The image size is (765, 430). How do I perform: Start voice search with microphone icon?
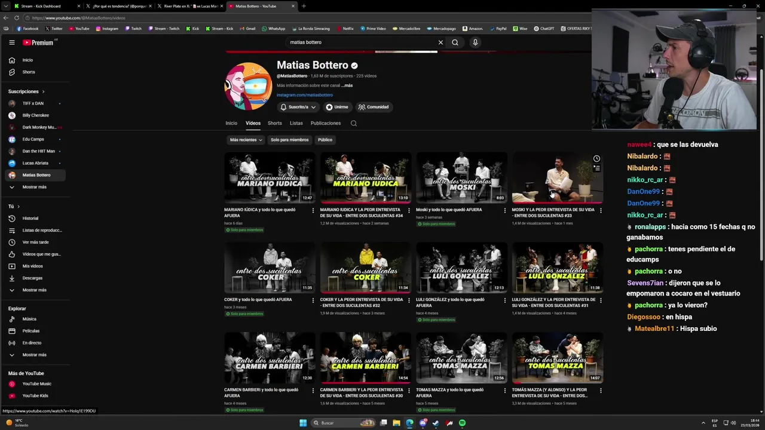pos(475,42)
